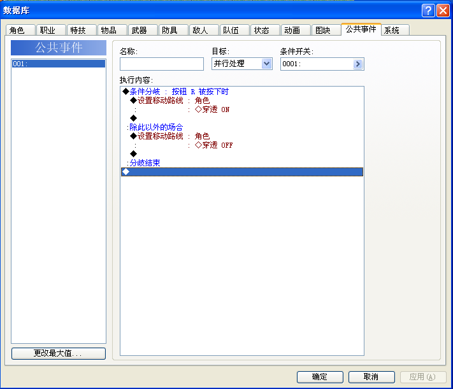
Task: Go to the 武器 tab
Action: click(143, 30)
